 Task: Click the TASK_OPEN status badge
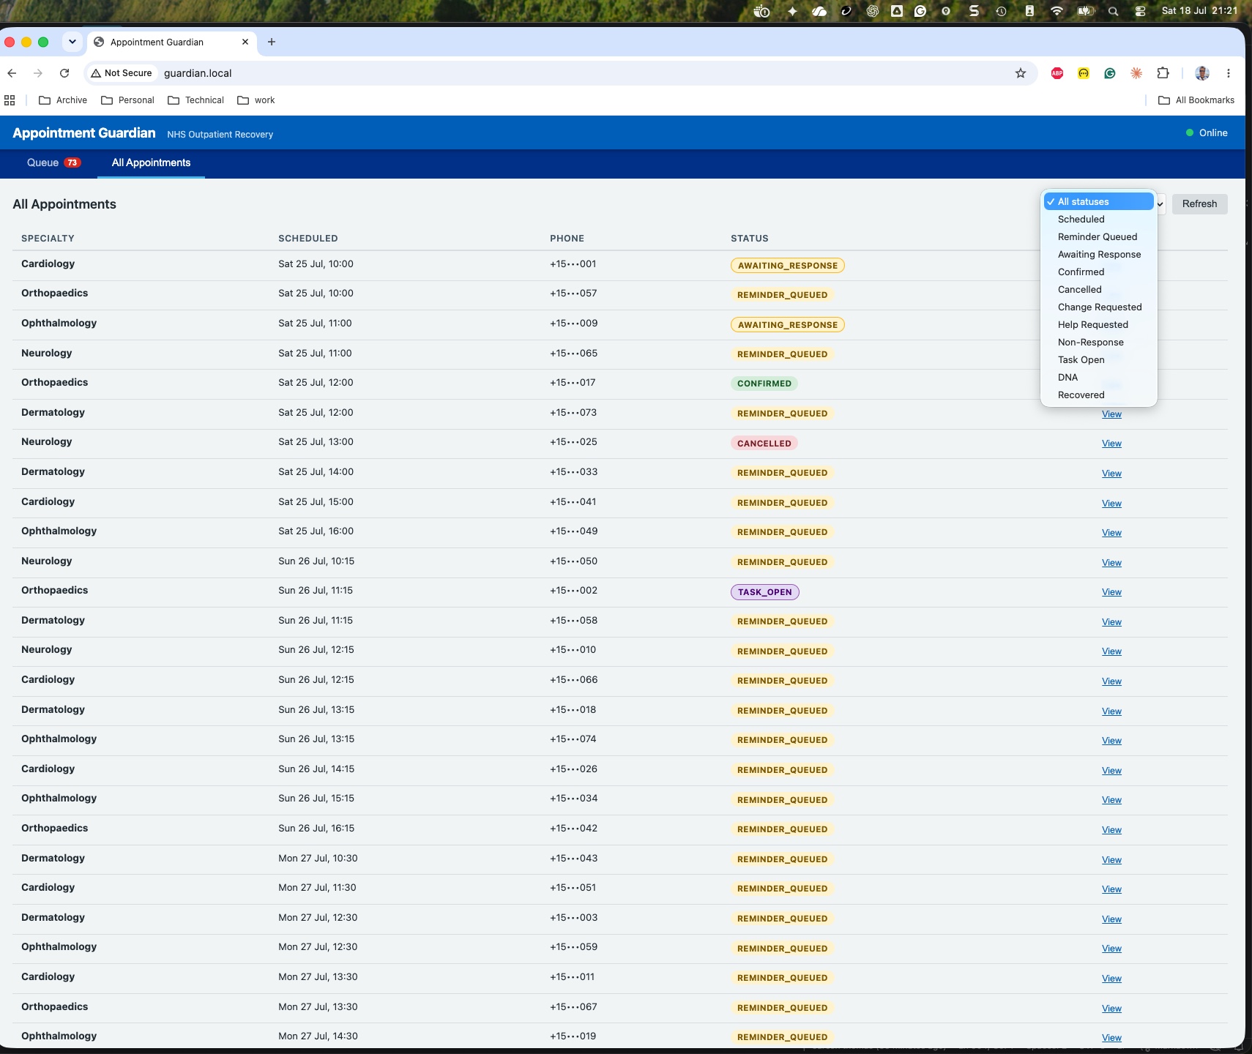(765, 592)
